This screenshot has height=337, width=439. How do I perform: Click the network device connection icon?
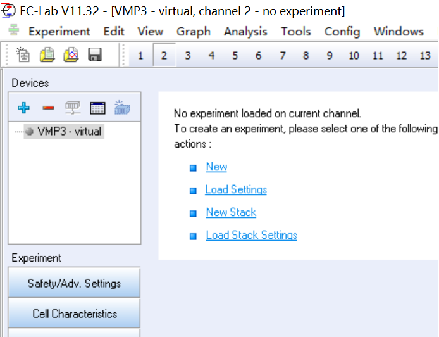coord(73,108)
